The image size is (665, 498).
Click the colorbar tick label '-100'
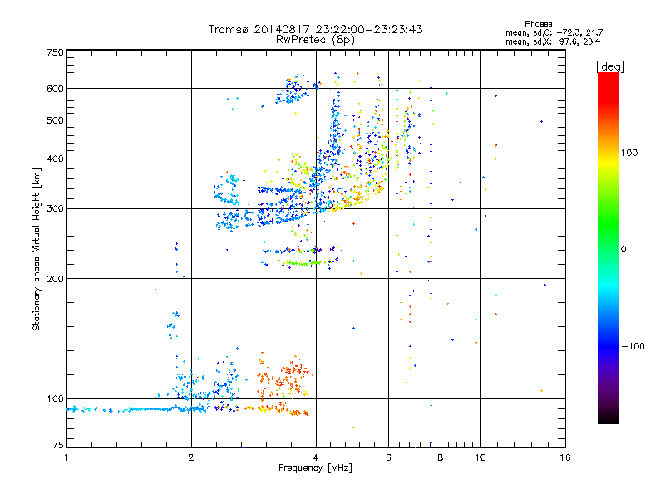click(x=633, y=346)
